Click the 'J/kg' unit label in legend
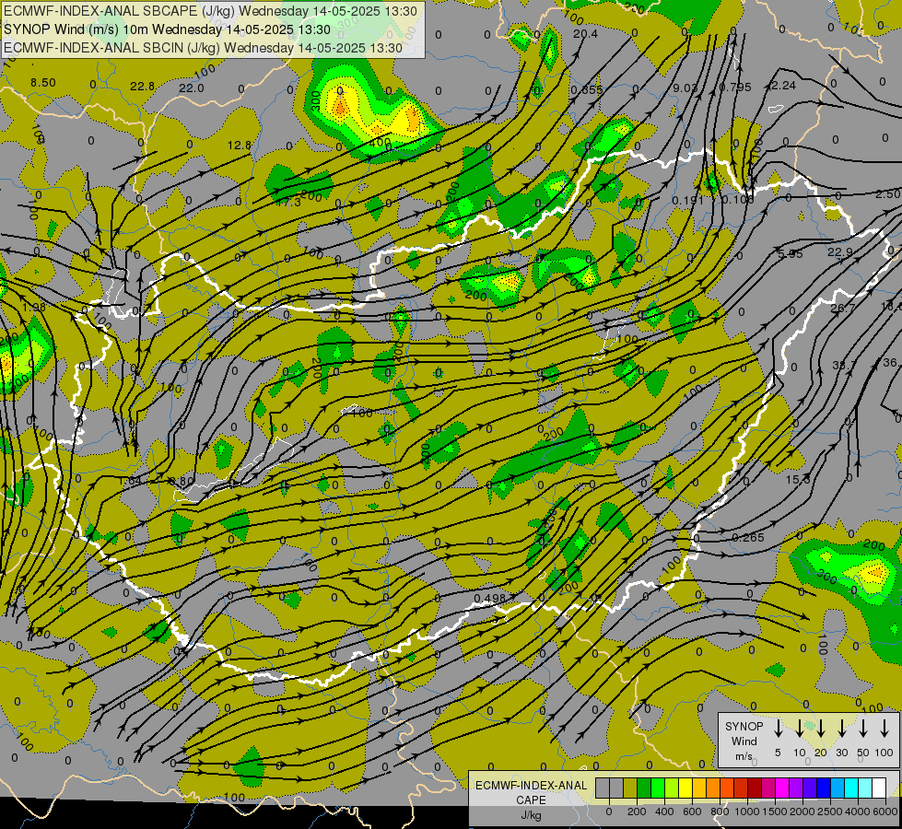This screenshot has height=829, width=902. [x=531, y=815]
